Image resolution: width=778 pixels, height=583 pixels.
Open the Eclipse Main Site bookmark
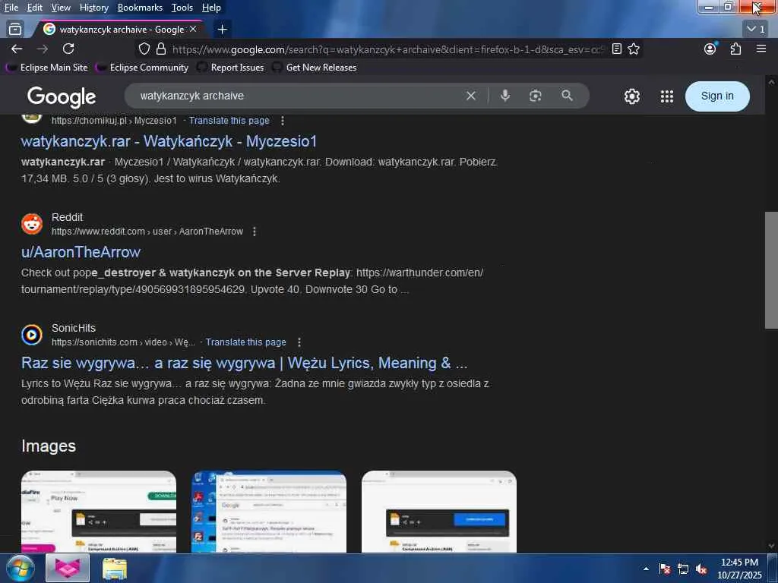coord(47,67)
